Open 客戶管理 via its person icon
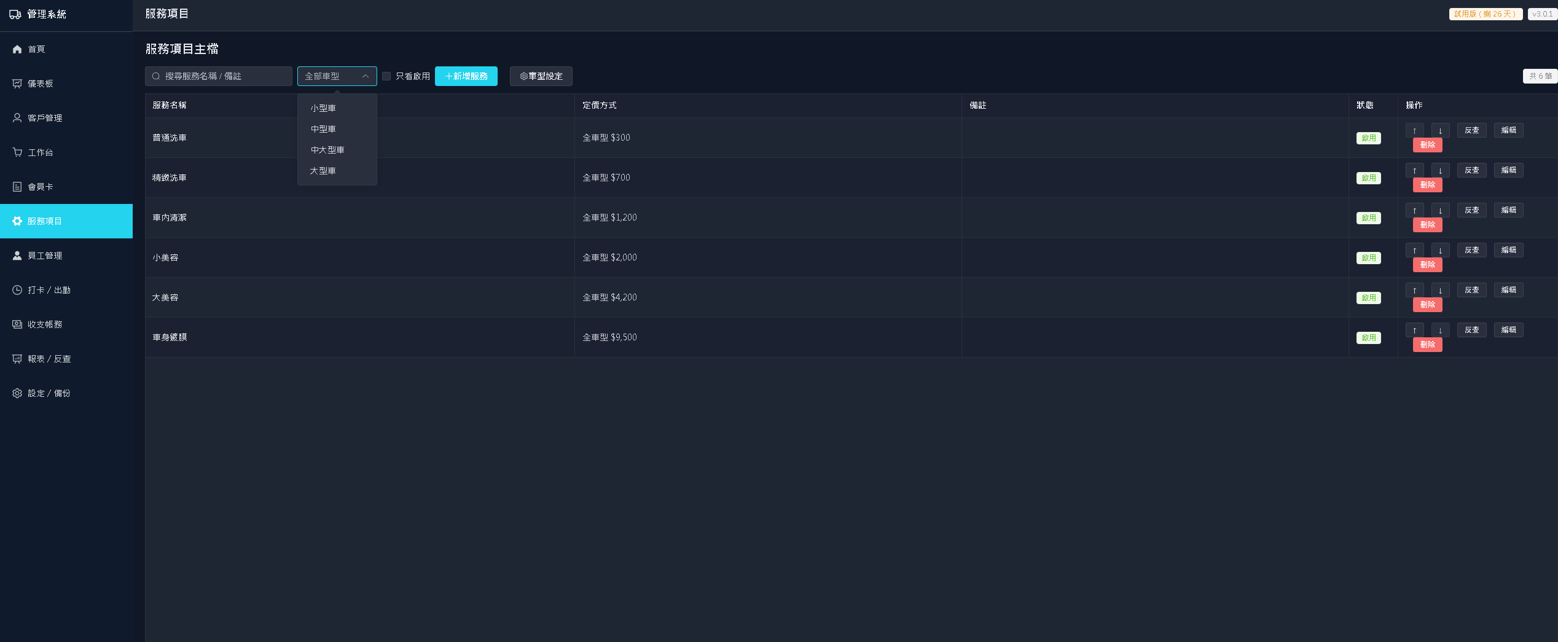The height and width of the screenshot is (642, 1558). coord(17,118)
